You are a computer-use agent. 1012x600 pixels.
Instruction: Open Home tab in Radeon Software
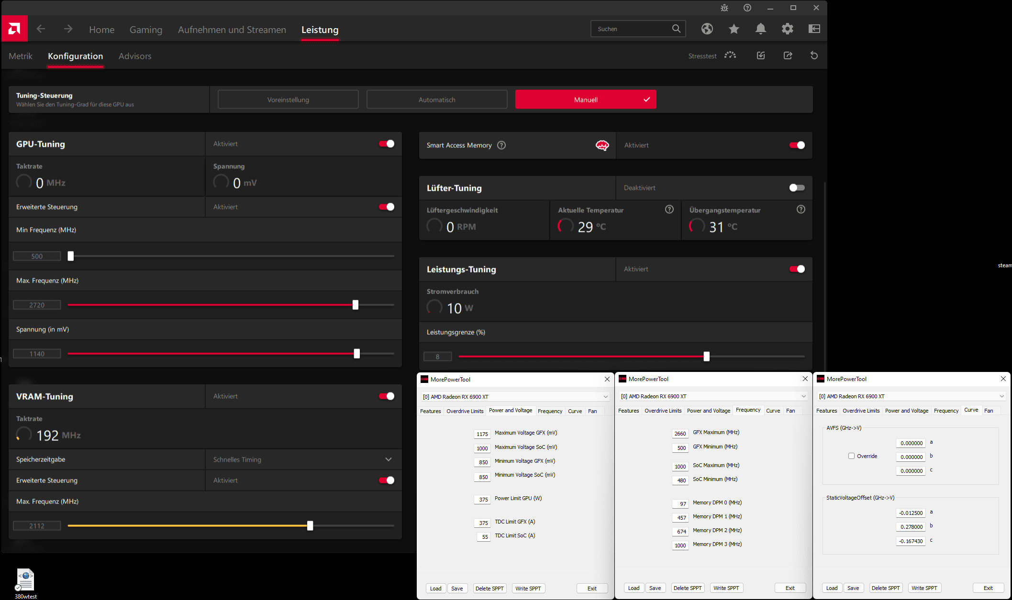coord(102,30)
